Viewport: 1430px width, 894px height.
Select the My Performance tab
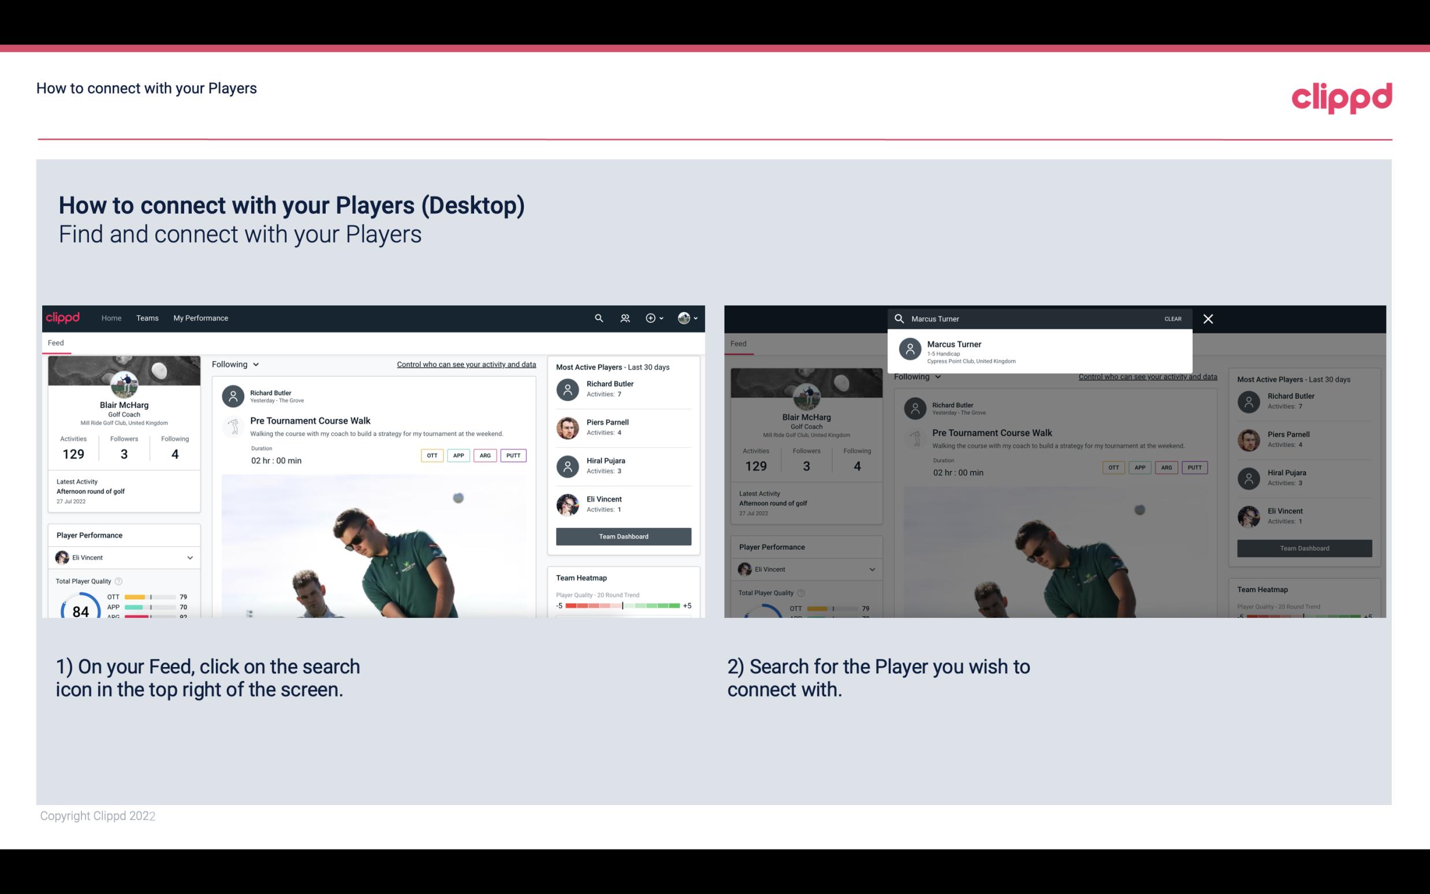201,317
